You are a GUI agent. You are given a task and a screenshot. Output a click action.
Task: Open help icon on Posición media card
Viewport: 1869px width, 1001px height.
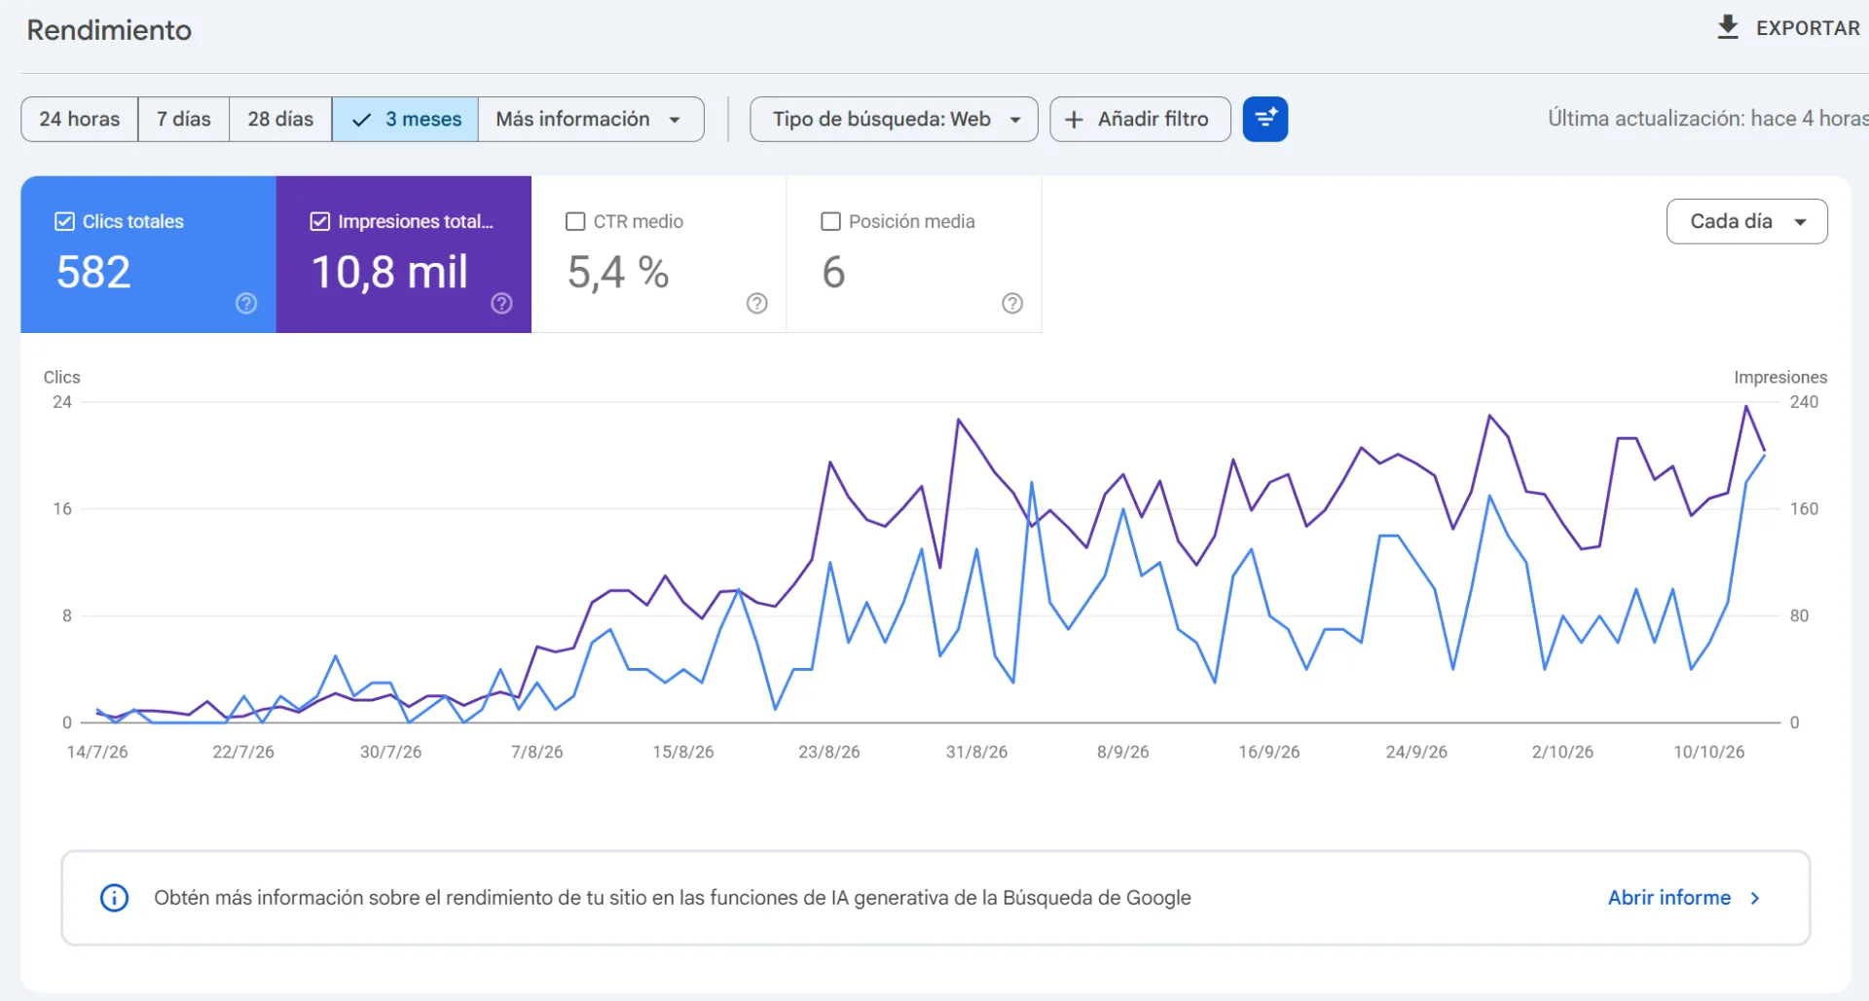point(1012,304)
